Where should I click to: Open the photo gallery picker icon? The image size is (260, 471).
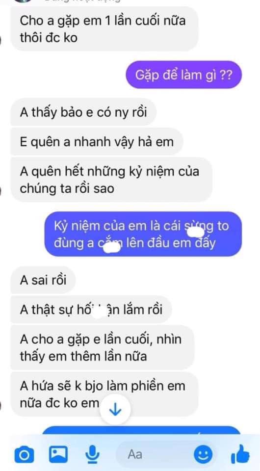pyautogui.click(x=58, y=454)
